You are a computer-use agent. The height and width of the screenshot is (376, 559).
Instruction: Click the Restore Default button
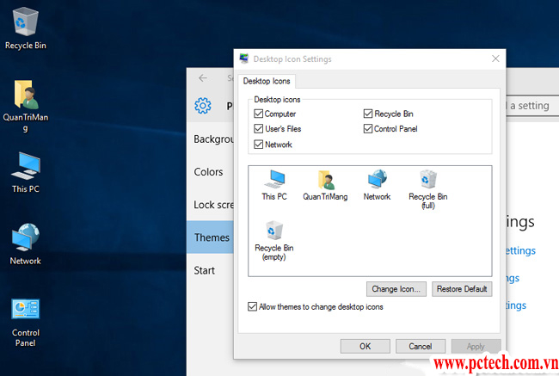pos(462,289)
